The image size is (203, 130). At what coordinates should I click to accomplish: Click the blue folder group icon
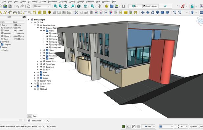point(112,6)
